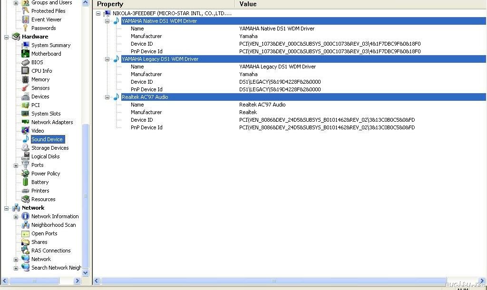Select the YAMAHA Legacy DS1 WDM Driver row
Viewport: 487px width, 290px height.
point(303,58)
